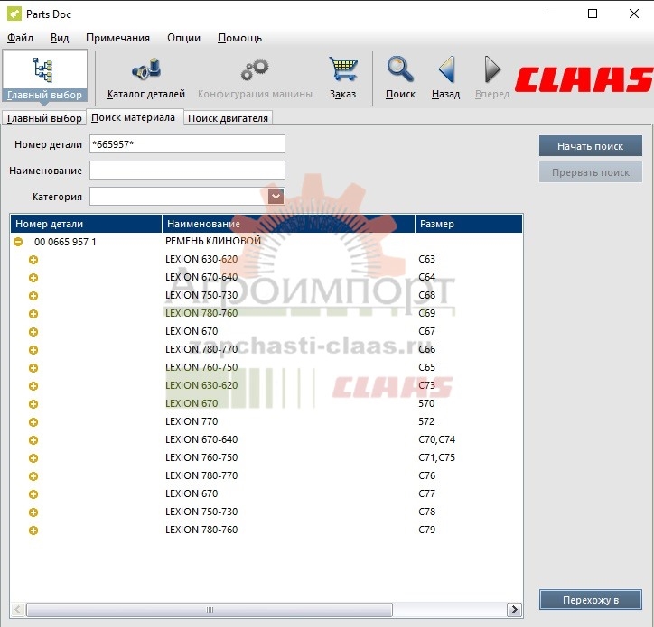This screenshot has width=654, height=627.
Task: Click the Начать поиск button
Action: coord(590,146)
